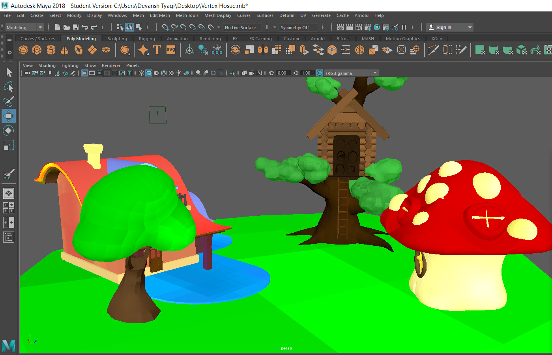The height and width of the screenshot is (355, 552).
Task: Toggle the grid display in the viewport
Action: [x=84, y=73]
